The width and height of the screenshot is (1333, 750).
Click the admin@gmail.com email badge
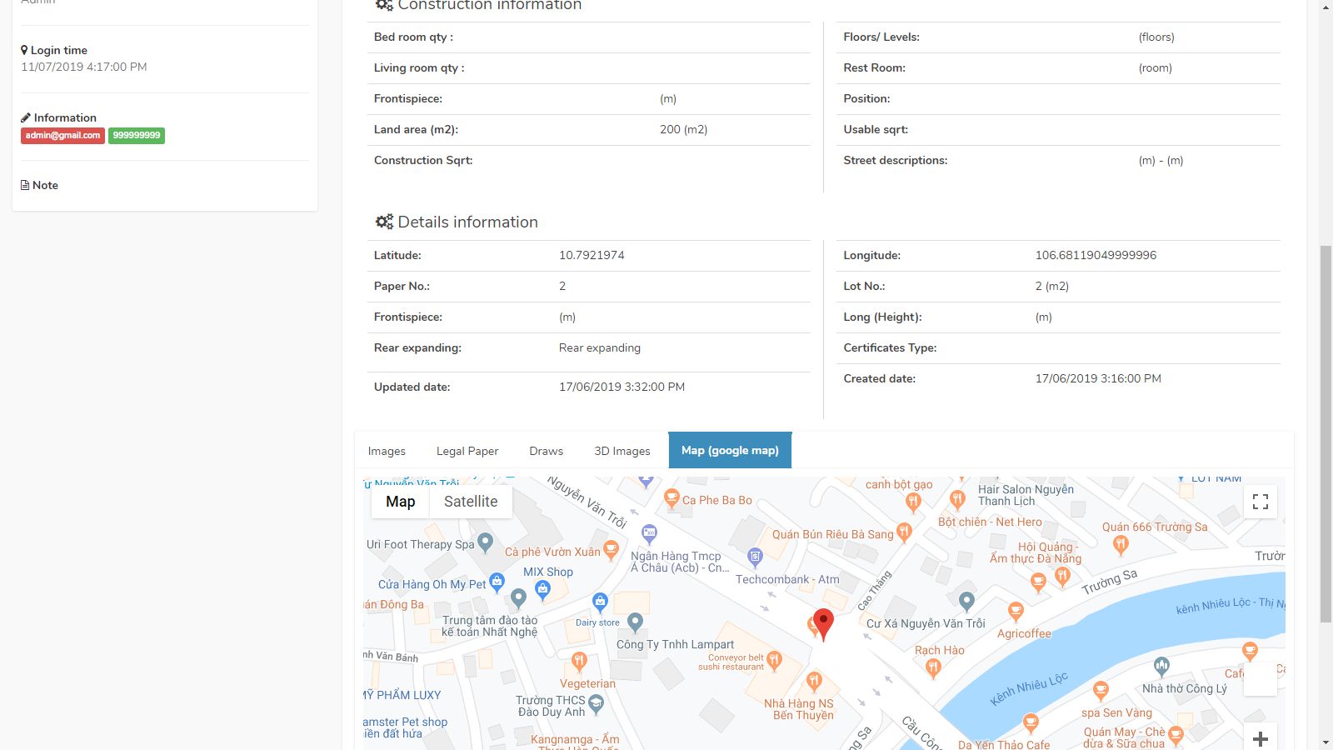pyautogui.click(x=62, y=136)
